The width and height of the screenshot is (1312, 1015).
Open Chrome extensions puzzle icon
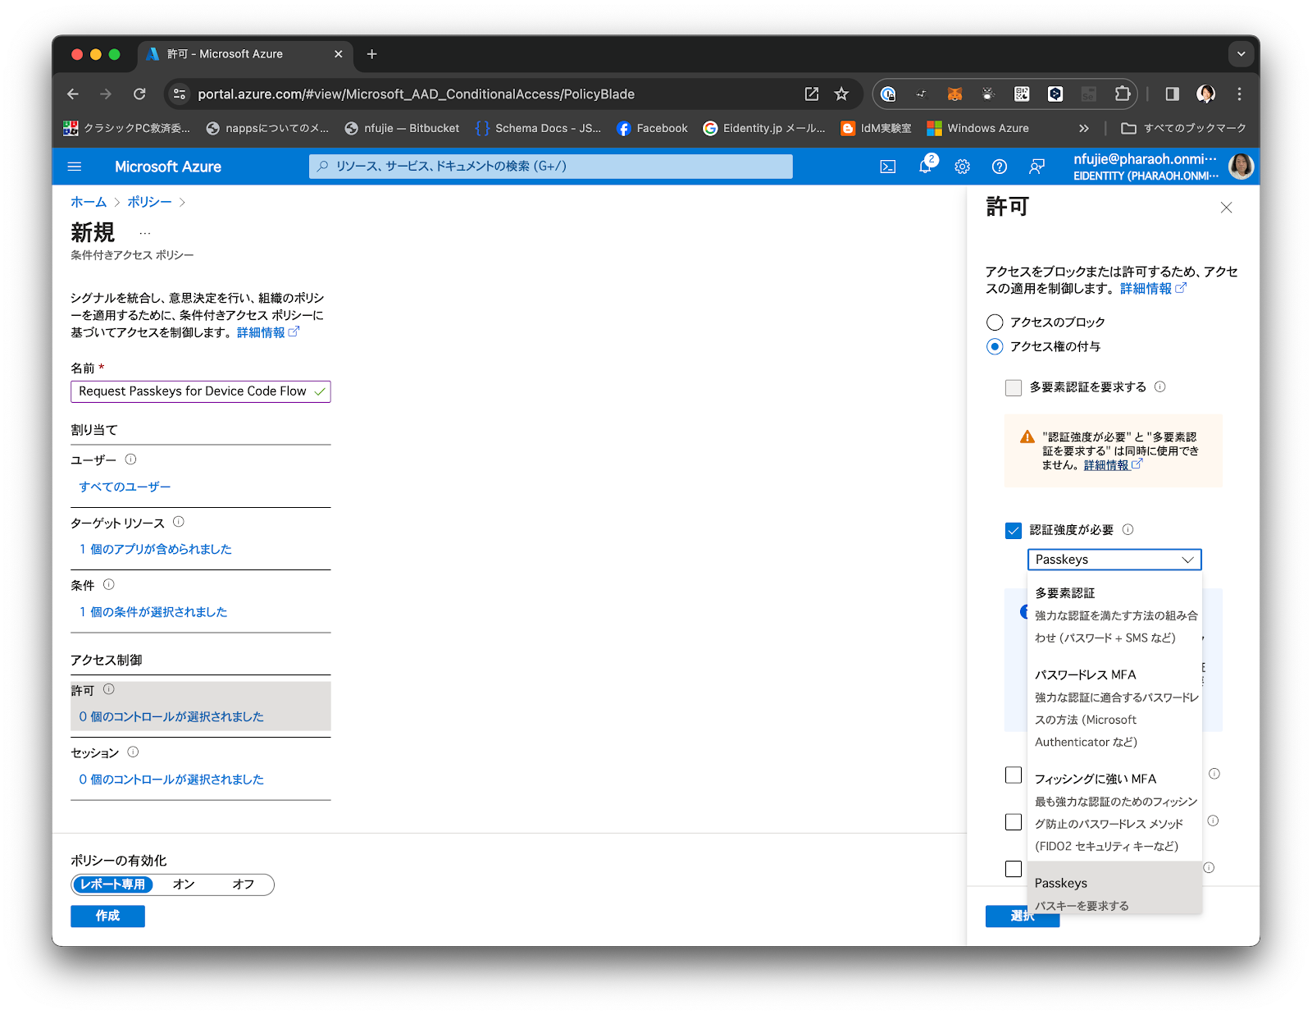(x=1123, y=94)
